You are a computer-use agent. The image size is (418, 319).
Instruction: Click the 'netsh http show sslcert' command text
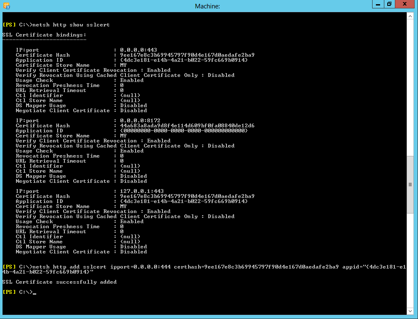click(71, 25)
